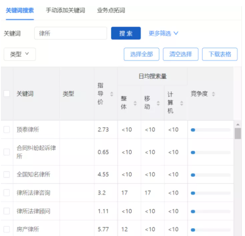The height and width of the screenshot is (236, 245).
Task: Click 日均搜索量 group header
Action: click(x=152, y=76)
